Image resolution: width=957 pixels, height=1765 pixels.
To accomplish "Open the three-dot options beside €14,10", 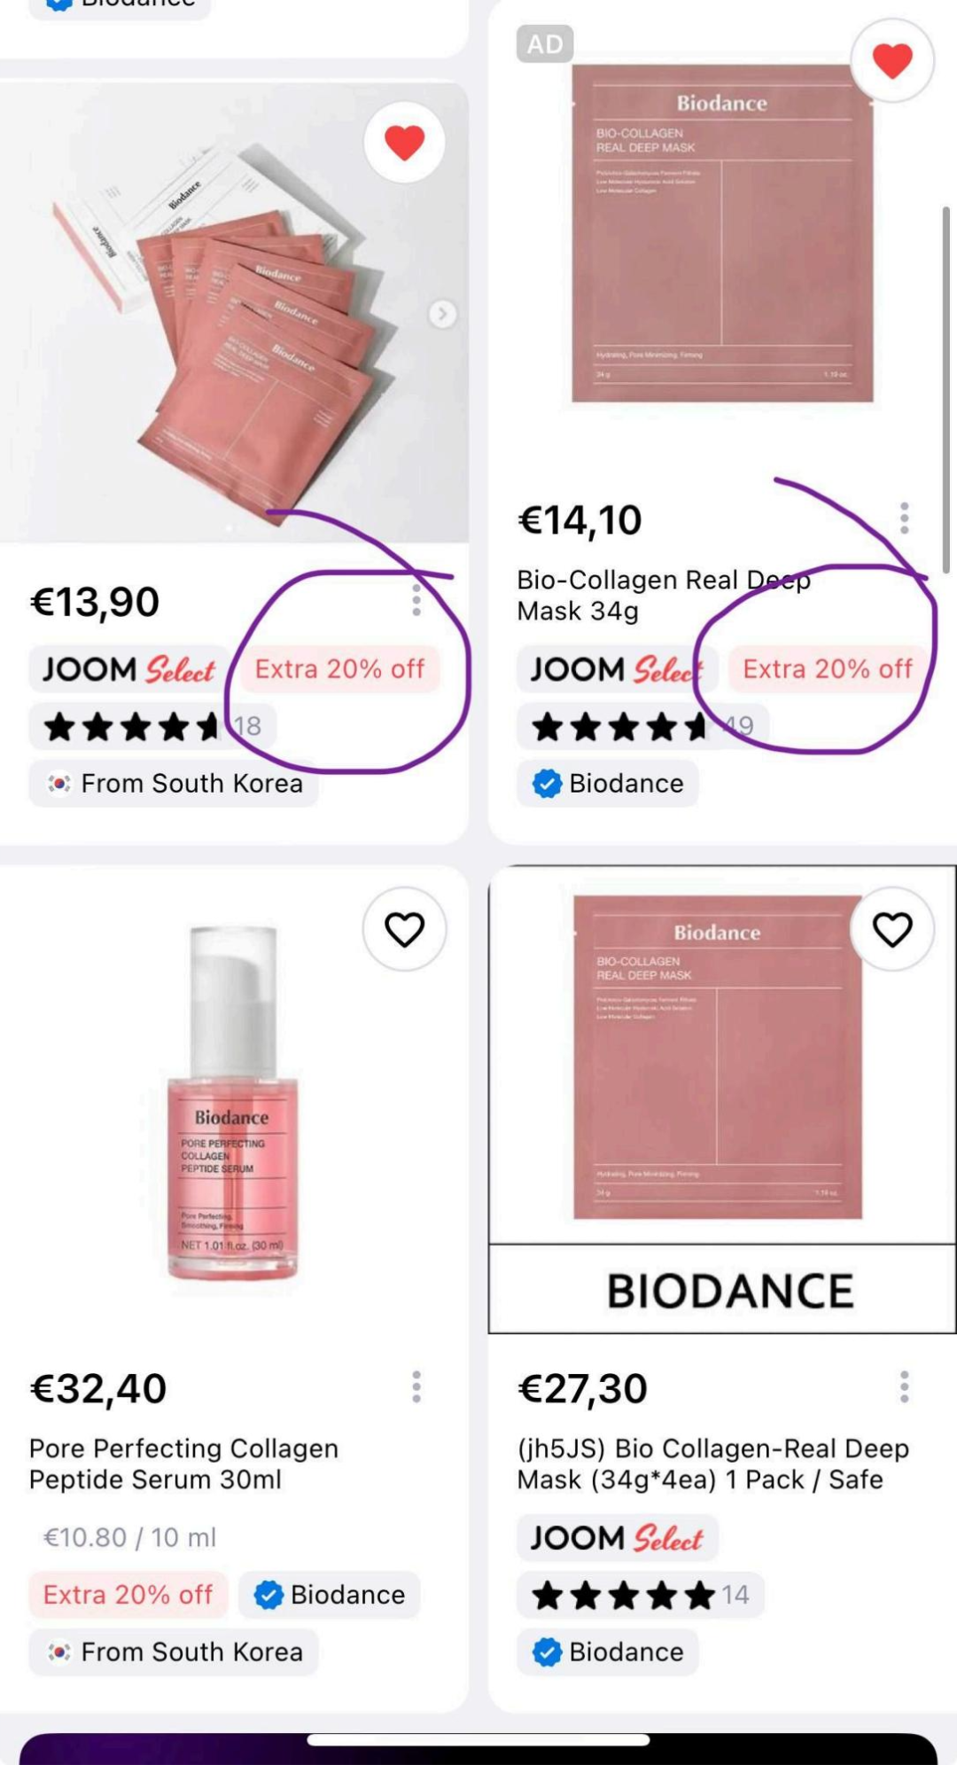I will [x=904, y=518].
